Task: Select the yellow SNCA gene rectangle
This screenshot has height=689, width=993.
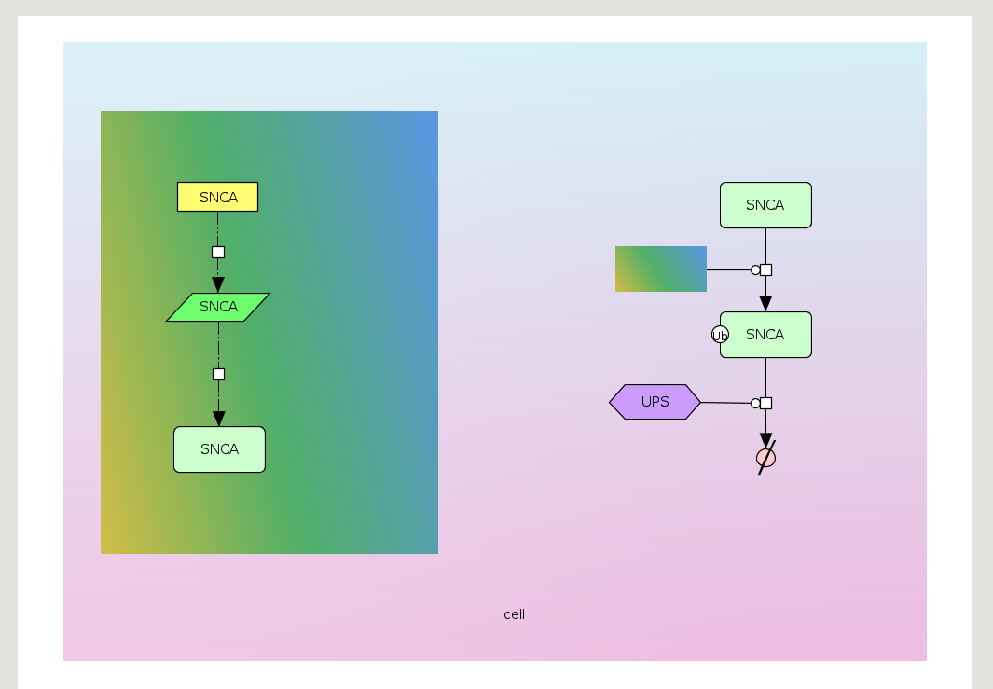Action: 217,197
